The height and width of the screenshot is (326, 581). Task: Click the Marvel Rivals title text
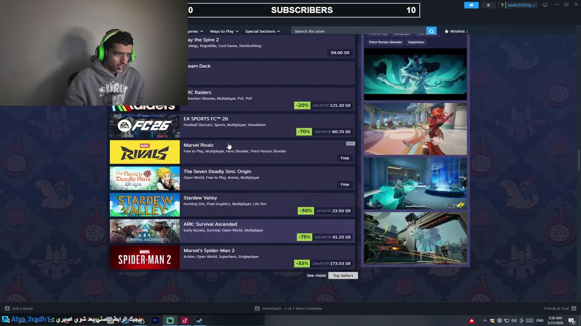tap(198, 145)
